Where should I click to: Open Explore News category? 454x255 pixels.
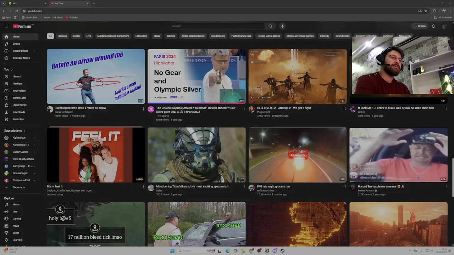point(21,226)
